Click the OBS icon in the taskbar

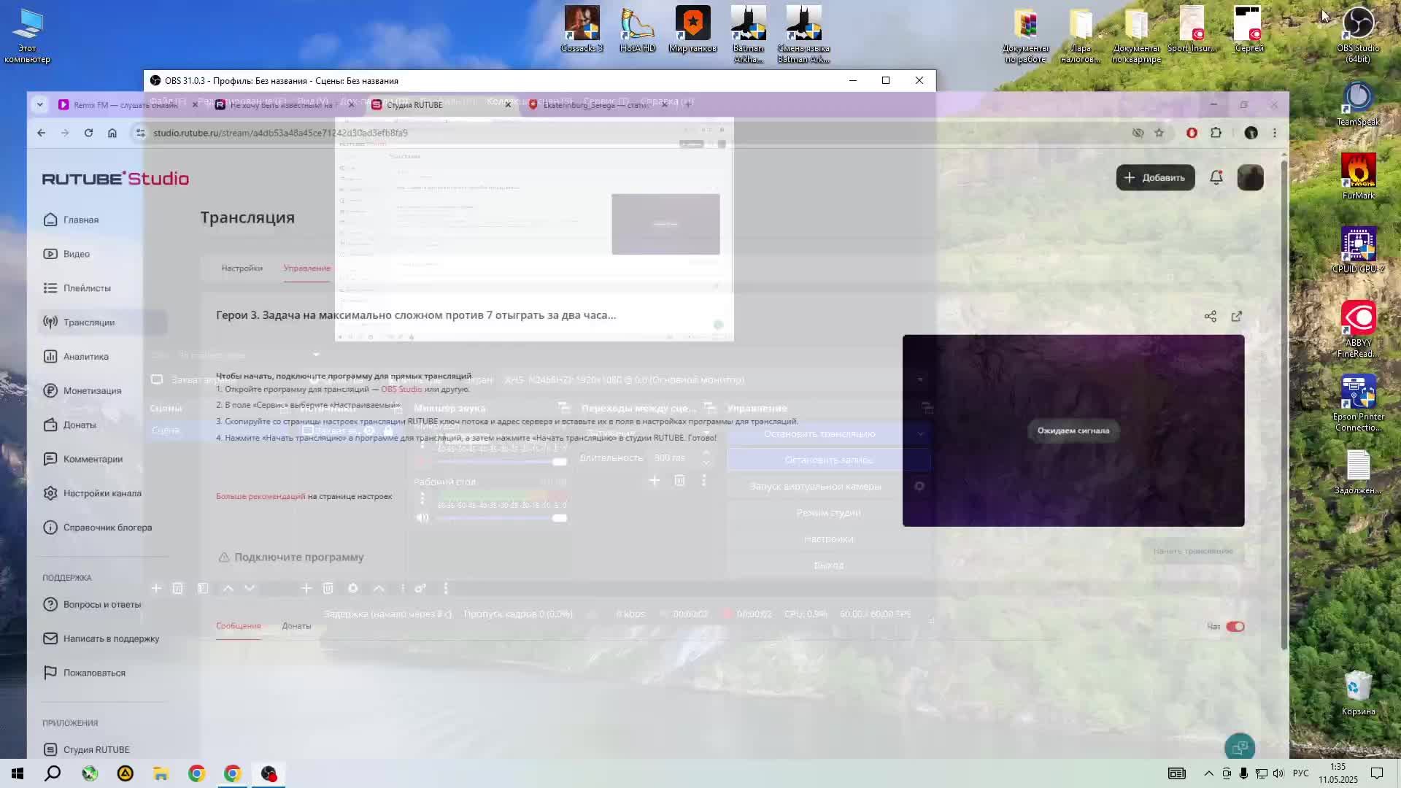(x=269, y=773)
